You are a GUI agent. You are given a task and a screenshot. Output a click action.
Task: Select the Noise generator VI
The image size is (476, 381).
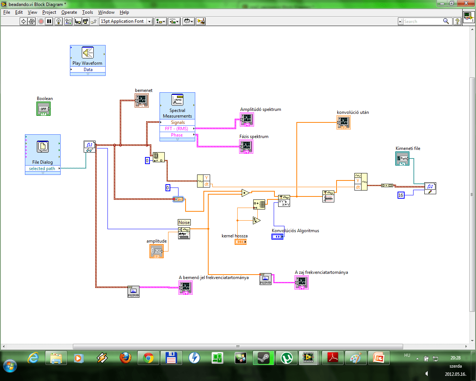(x=184, y=233)
